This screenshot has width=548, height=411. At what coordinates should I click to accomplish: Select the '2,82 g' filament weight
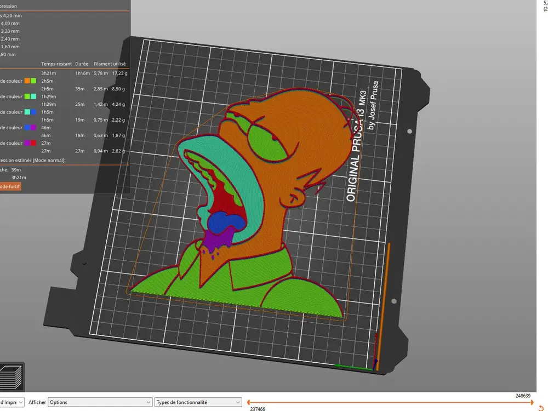point(118,151)
